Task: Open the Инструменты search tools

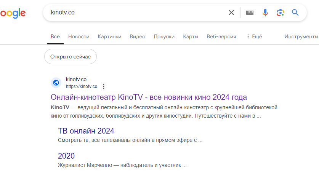Action: pos(301,37)
